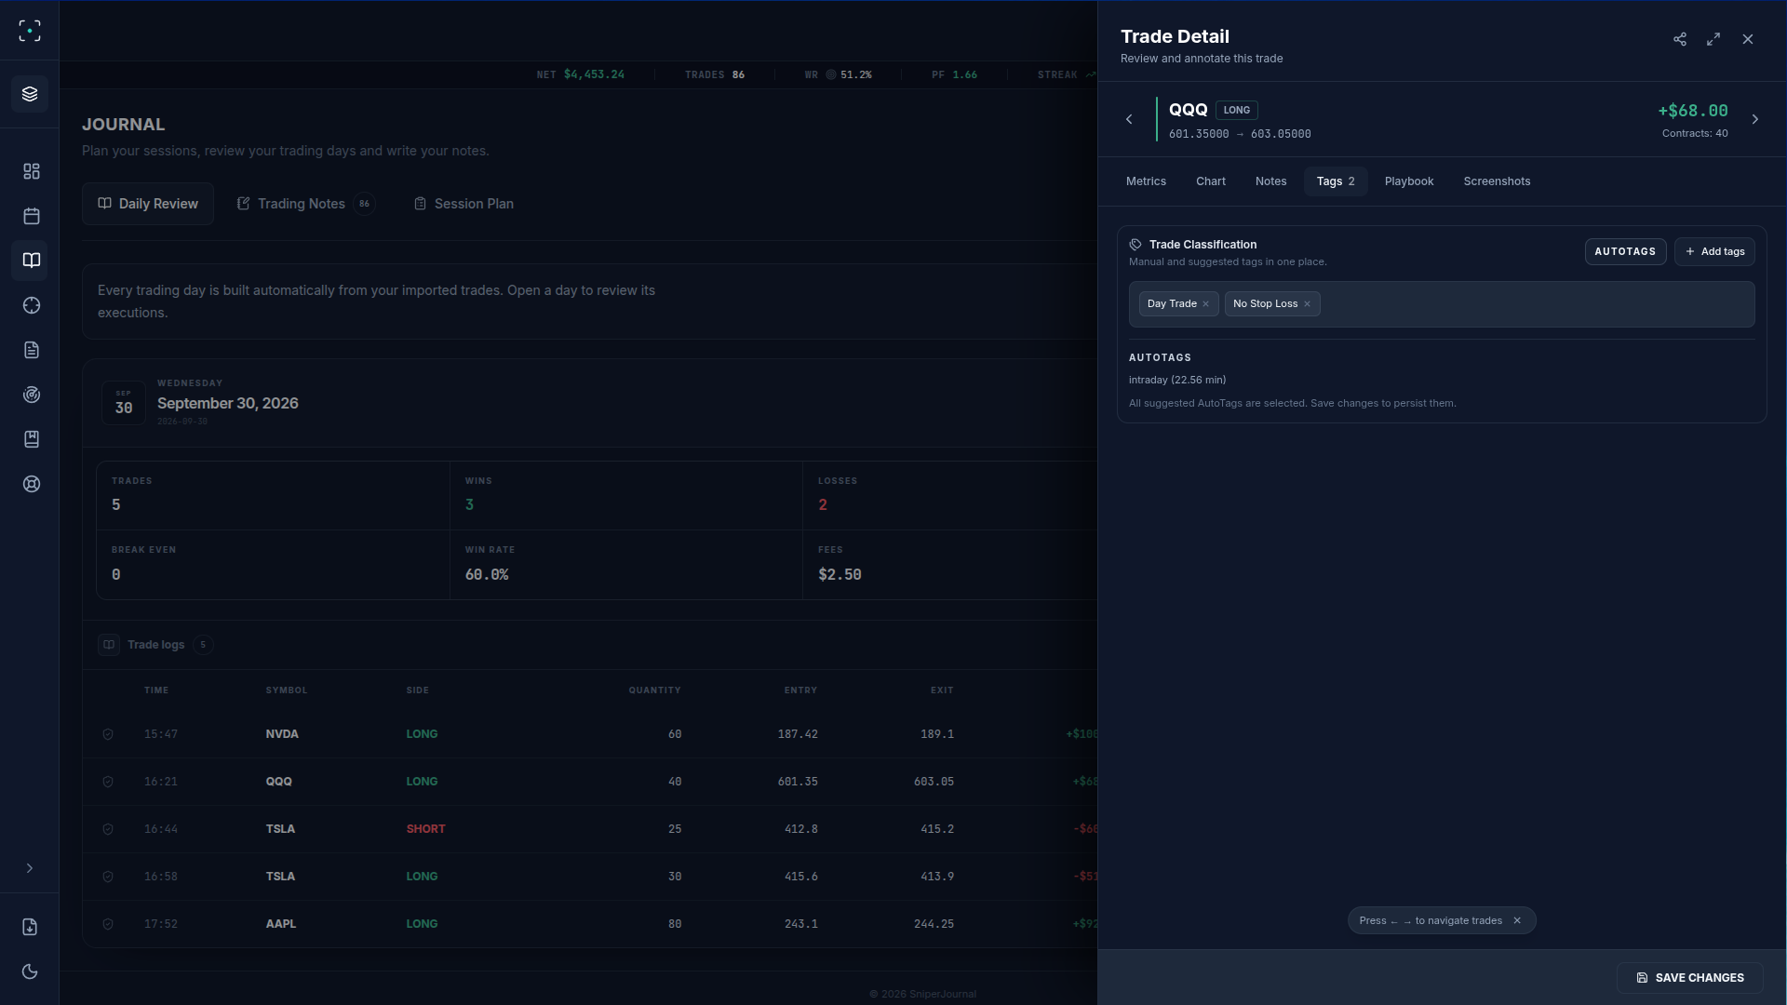Expand the sidebar with chevron arrow
The height and width of the screenshot is (1005, 1787).
(x=30, y=868)
